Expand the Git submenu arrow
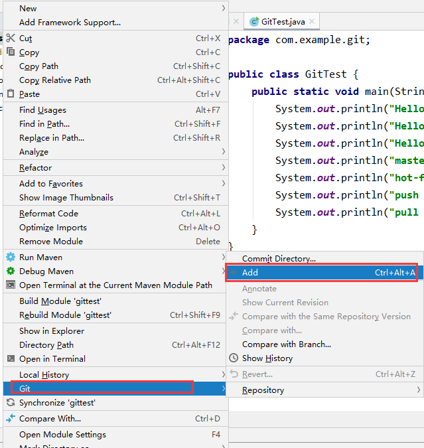This screenshot has height=448, width=424. point(224,388)
